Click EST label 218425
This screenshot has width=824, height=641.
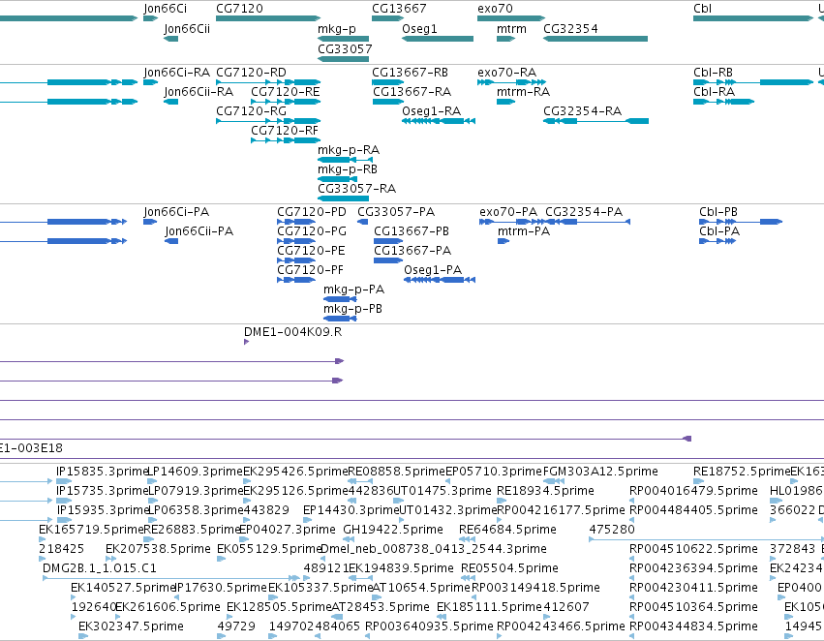(61, 548)
